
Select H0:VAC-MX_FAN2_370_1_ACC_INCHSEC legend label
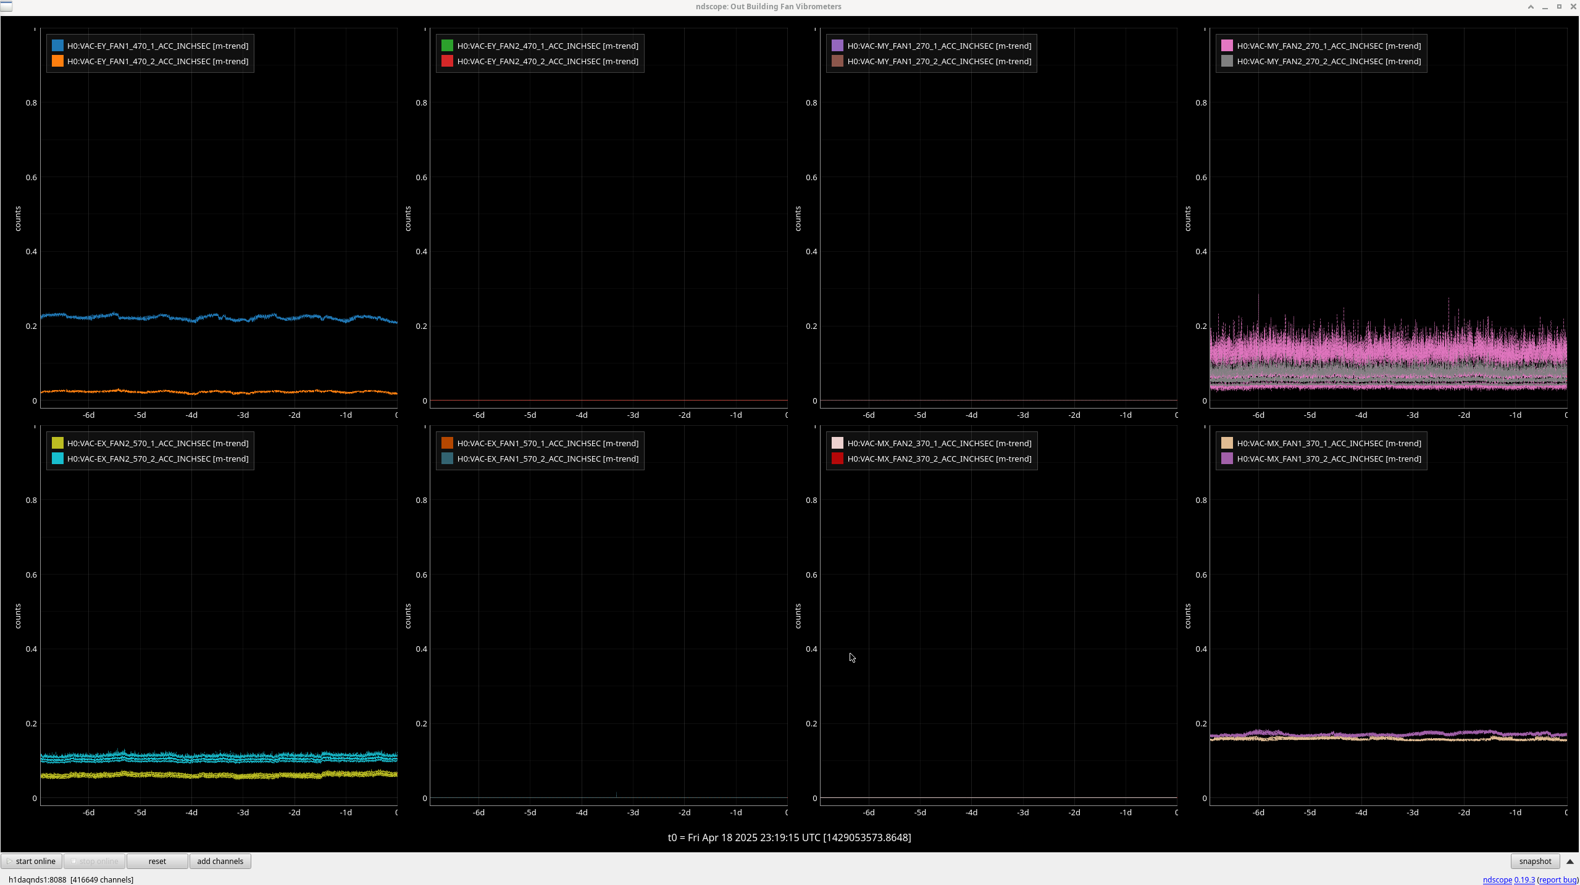pos(939,443)
